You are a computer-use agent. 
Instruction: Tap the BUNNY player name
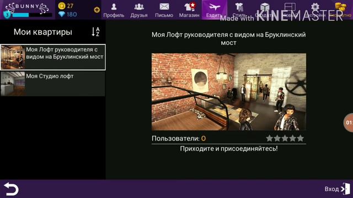[27, 6]
